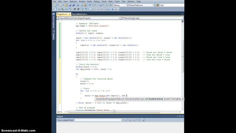Click the Save All icon
Viewport: 236px width, 133px height.
pyautogui.click(x=73, y=5)
